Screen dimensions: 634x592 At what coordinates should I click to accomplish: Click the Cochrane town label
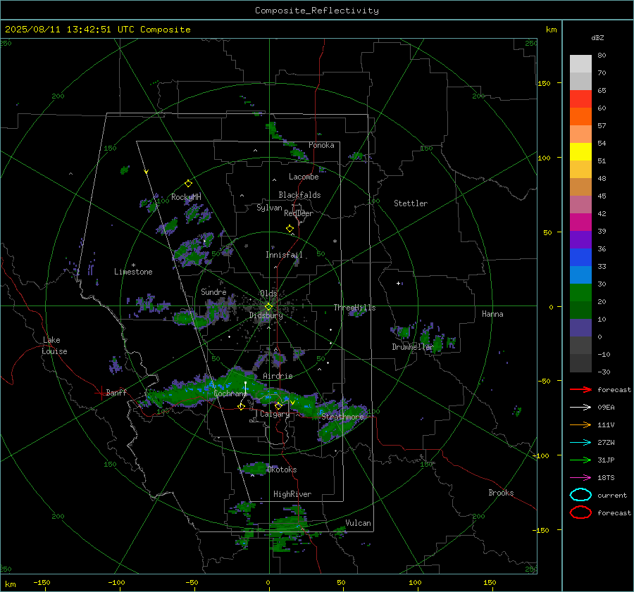click(x=230, y=393)
